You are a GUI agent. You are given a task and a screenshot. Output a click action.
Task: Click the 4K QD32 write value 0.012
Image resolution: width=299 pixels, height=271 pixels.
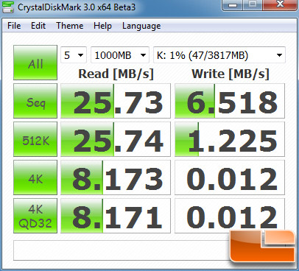click(x=230, y=216)
